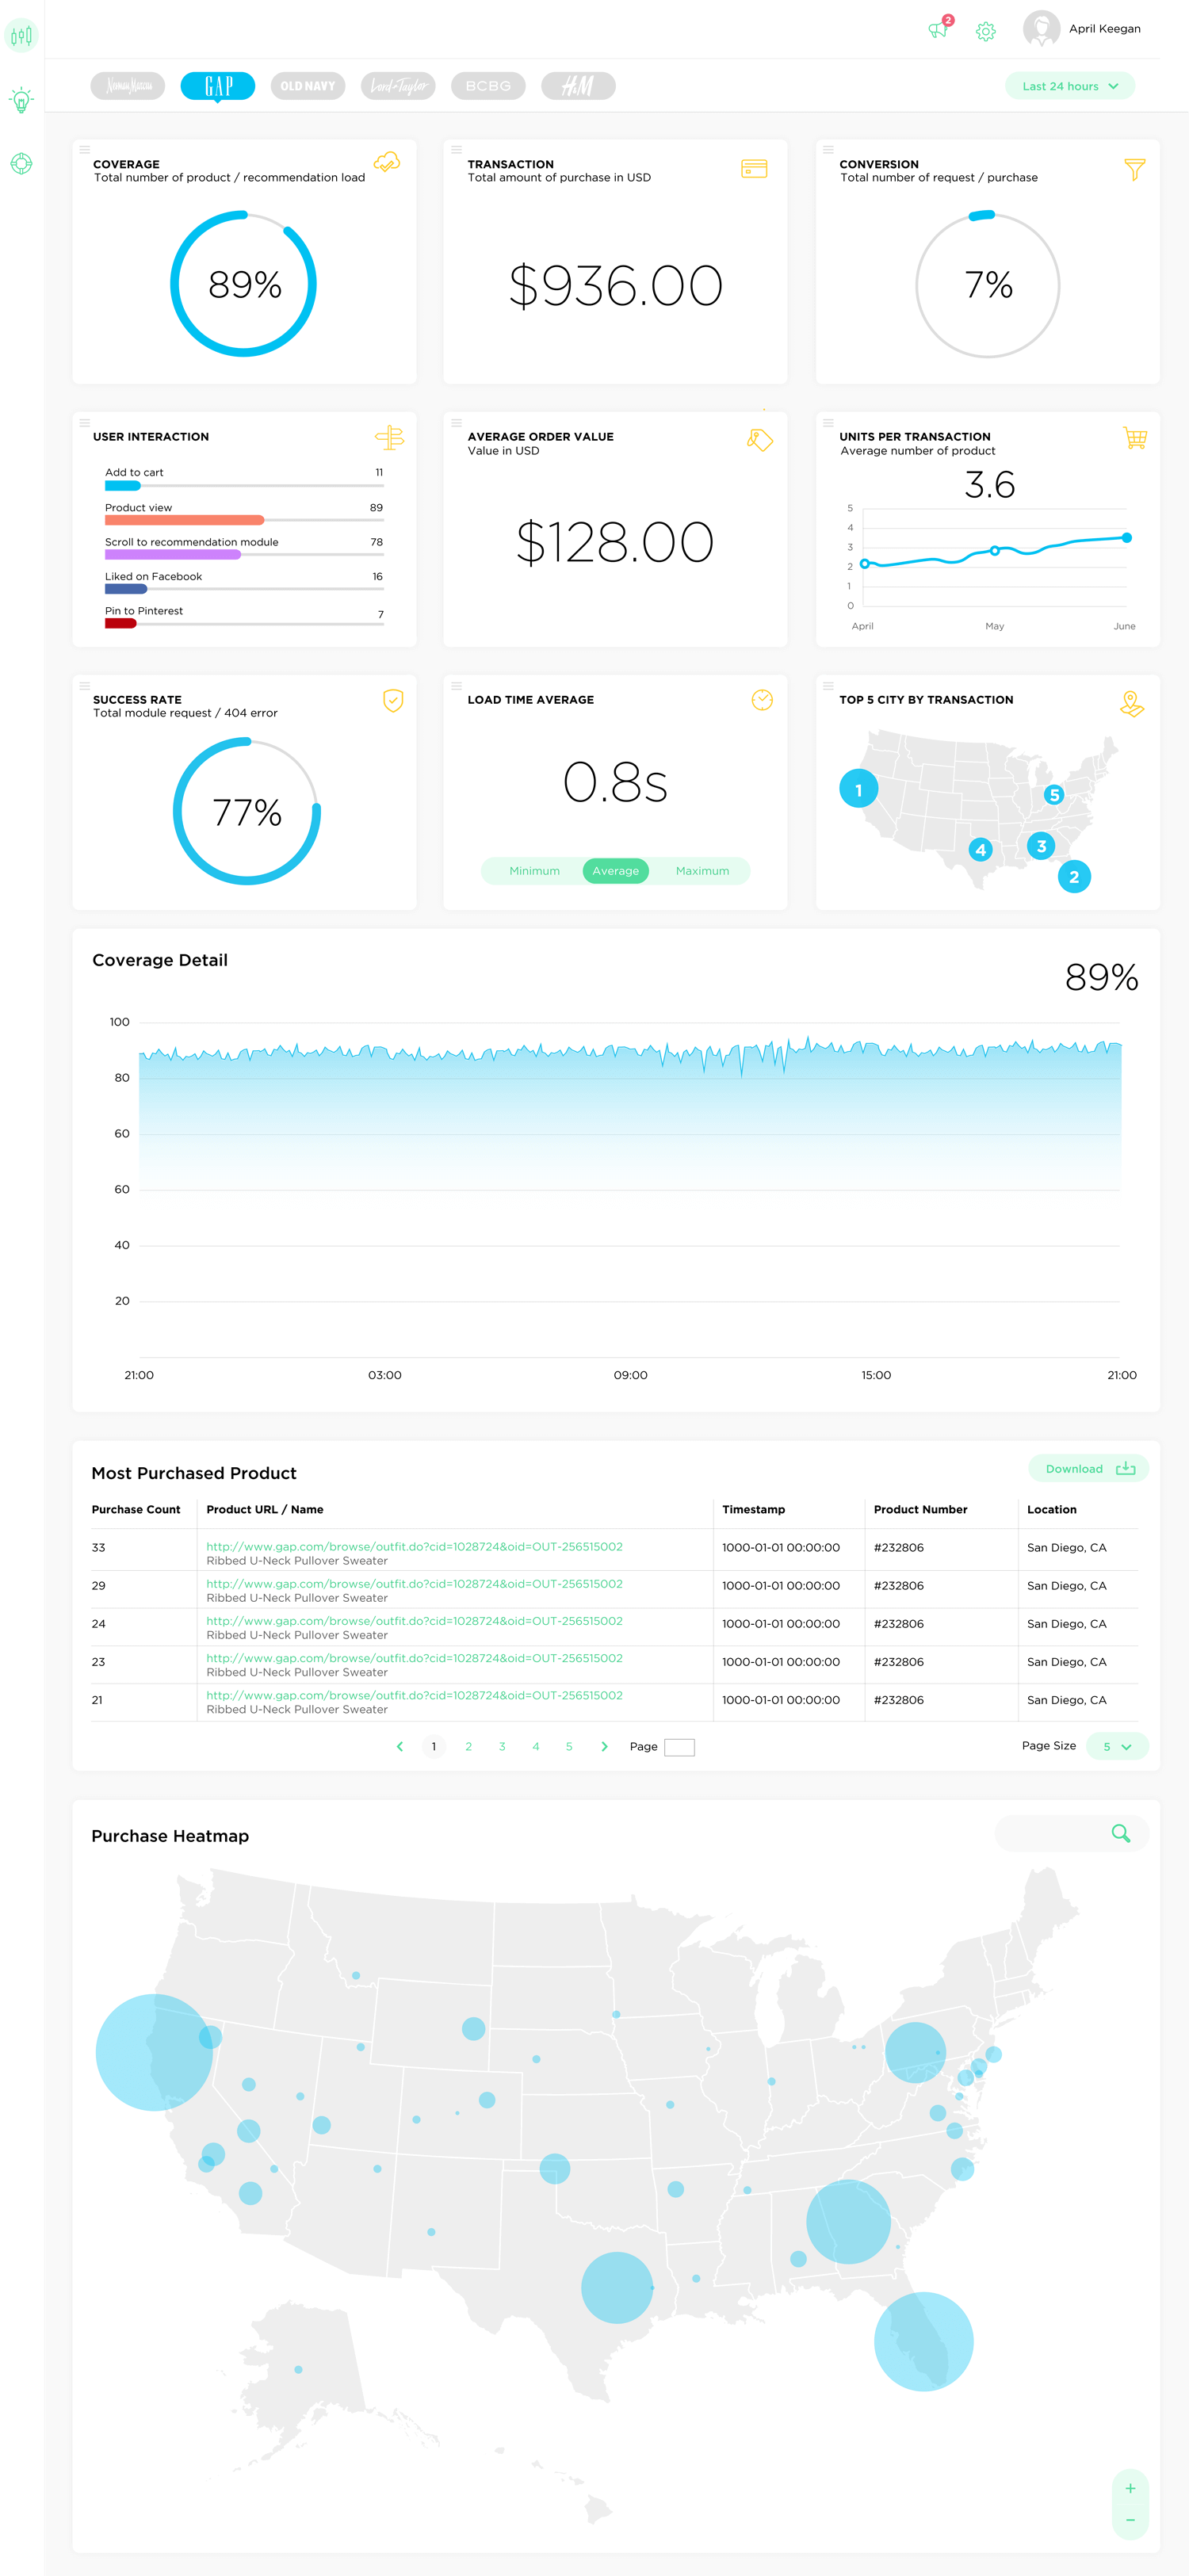Click city marker 1 on the map
This screenshot has width=1189, height=2576.
click(x=858, y=789)
